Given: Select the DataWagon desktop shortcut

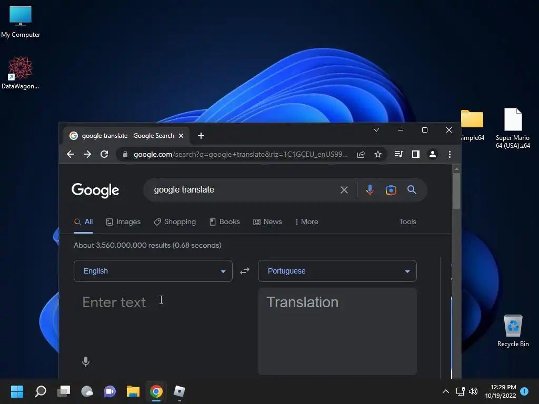Looking at the screenshot, I should click(21, 73).
